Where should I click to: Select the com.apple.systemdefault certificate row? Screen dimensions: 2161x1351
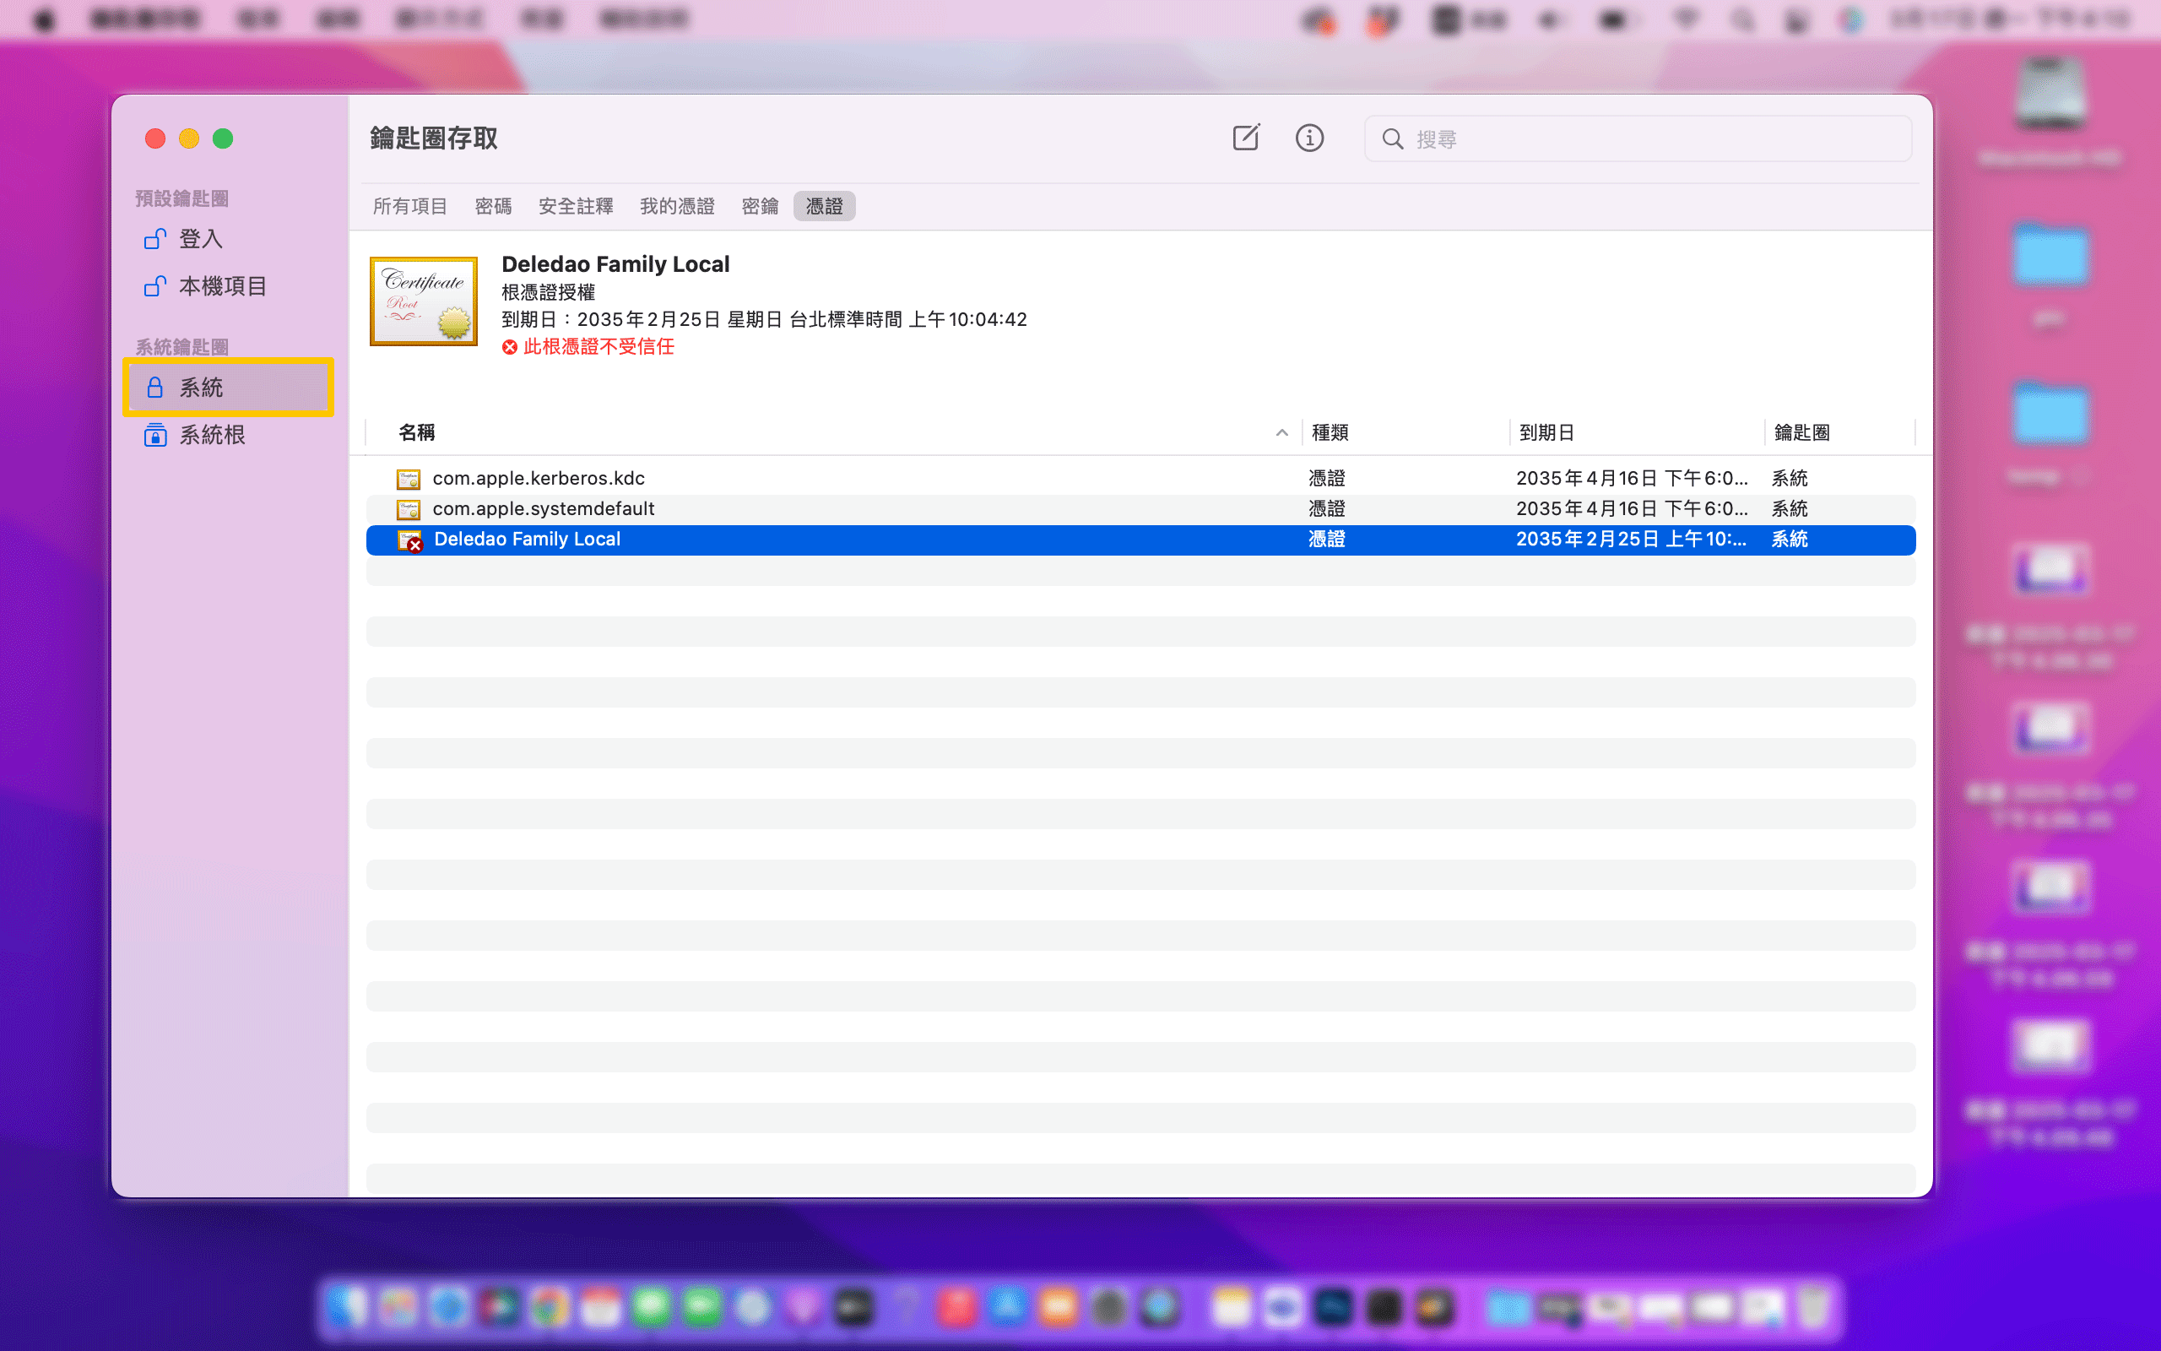1140,509
